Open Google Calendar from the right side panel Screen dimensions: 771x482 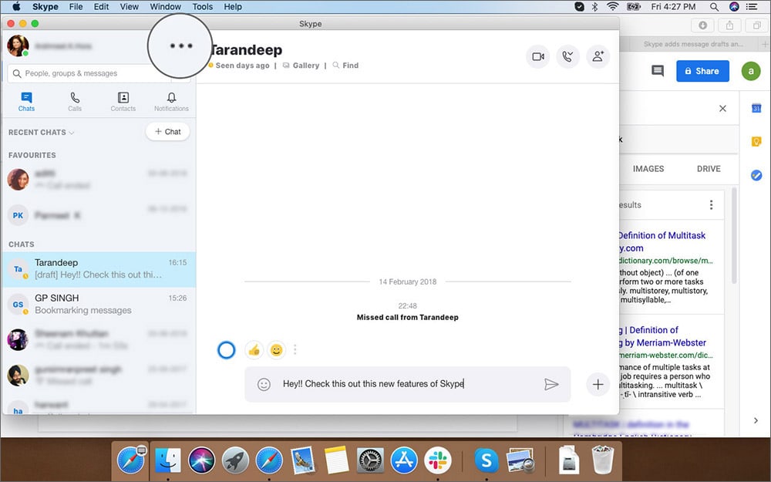[x=756, y=108]
